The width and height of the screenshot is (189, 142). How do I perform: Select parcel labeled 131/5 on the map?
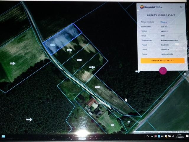[x=12, y=63]
